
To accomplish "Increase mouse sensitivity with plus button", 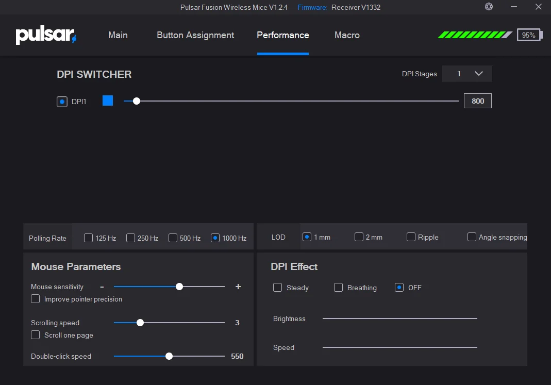I will [x=238, y=287].
